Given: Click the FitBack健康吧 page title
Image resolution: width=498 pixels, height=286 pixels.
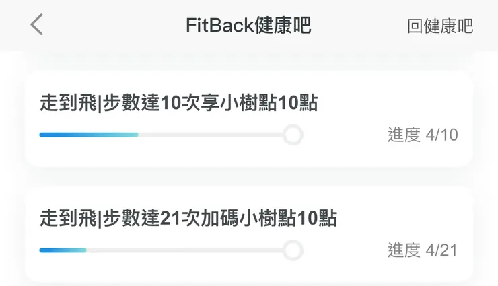Looking at the screenshot, I should (248, 25).
